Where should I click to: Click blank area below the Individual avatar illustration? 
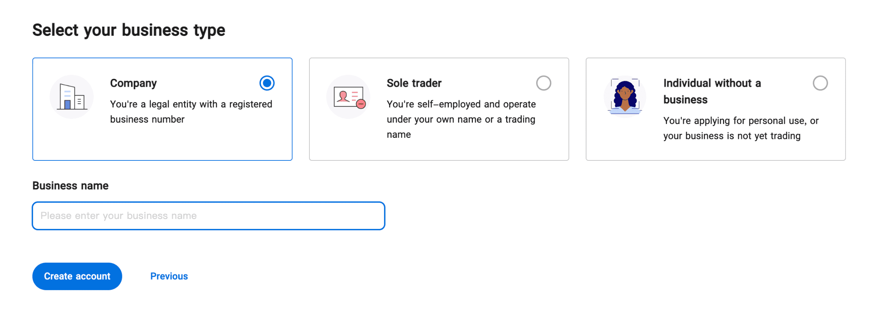[x=625, y=141]
